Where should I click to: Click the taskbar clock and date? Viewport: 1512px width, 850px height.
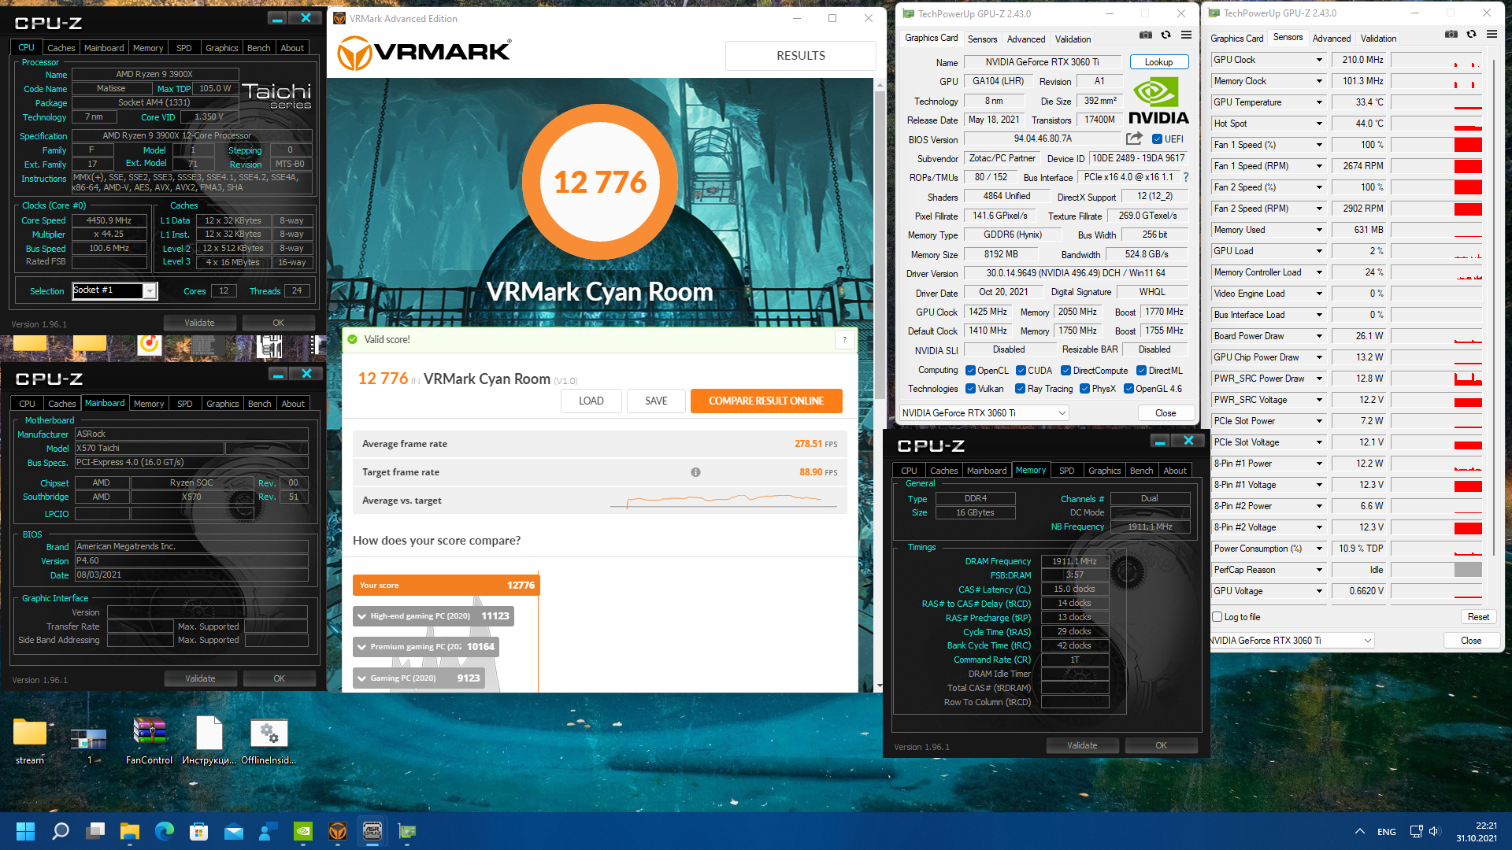pyautogui.click(x=1476, y=832)
